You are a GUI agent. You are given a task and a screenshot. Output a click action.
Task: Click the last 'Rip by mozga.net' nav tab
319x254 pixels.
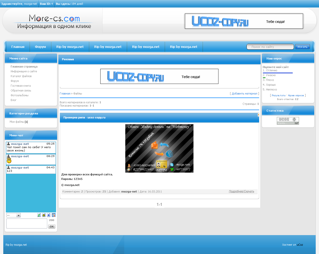tap(184, 47)
